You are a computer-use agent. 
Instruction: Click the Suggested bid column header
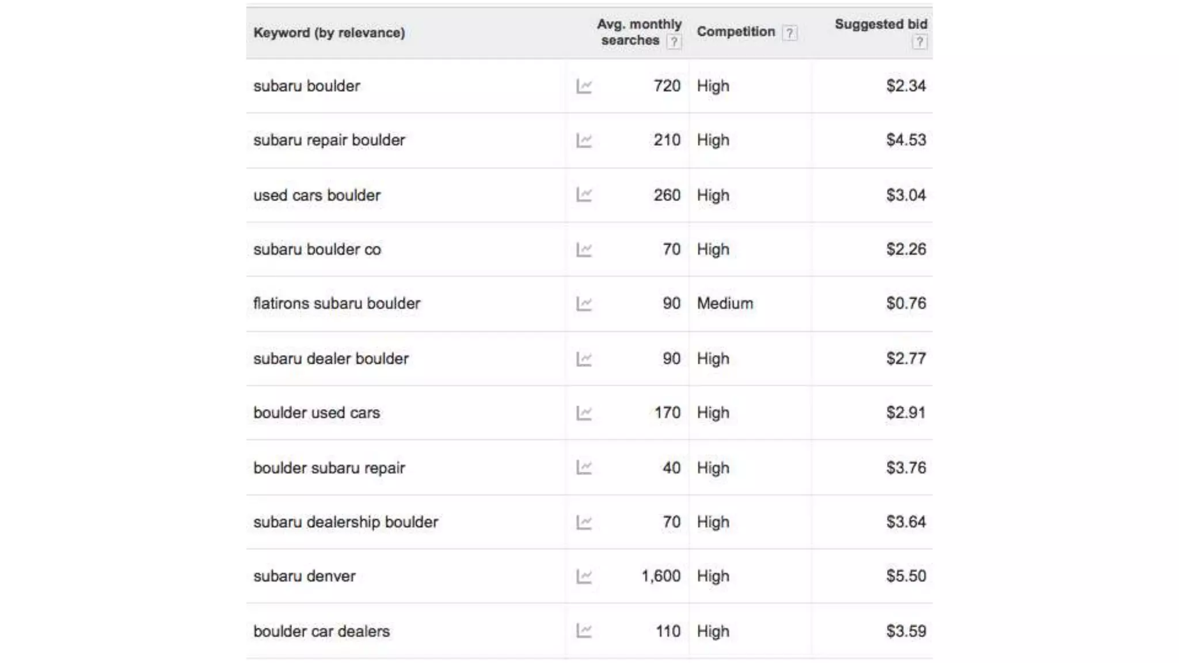pos(880,24)
